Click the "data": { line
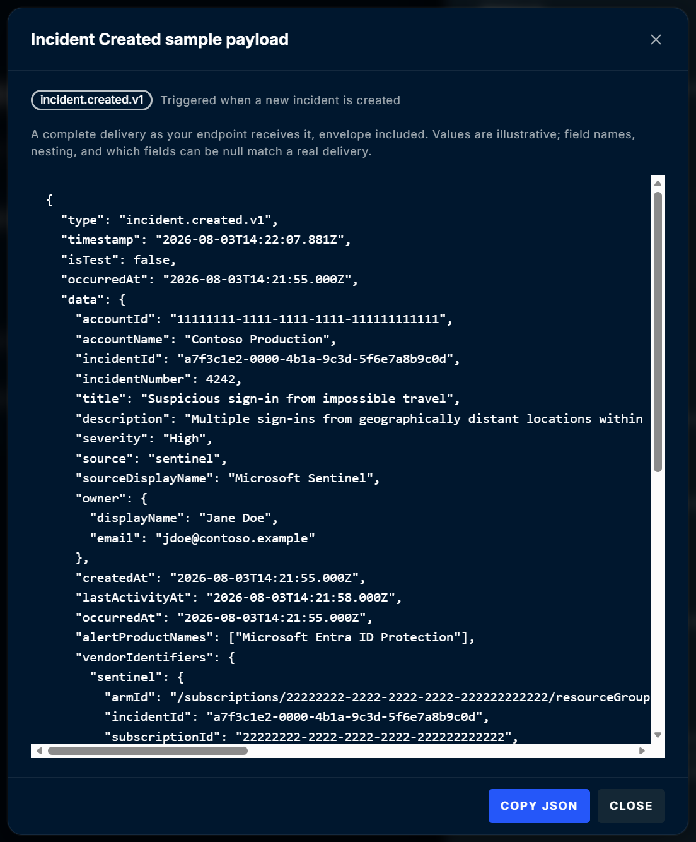 [93, 299]
